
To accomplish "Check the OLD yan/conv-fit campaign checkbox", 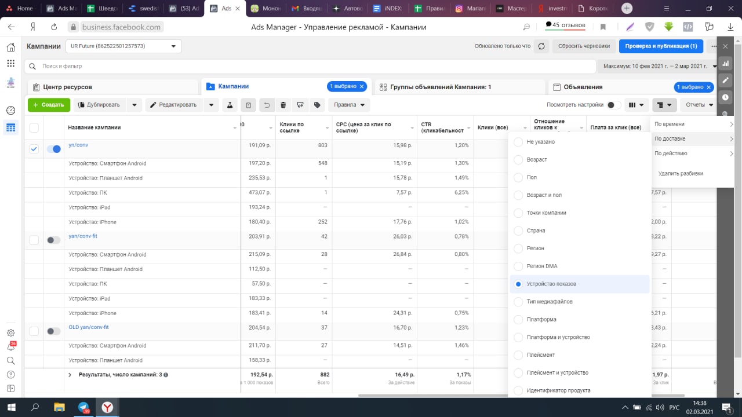I will click(x=34, y=331).
